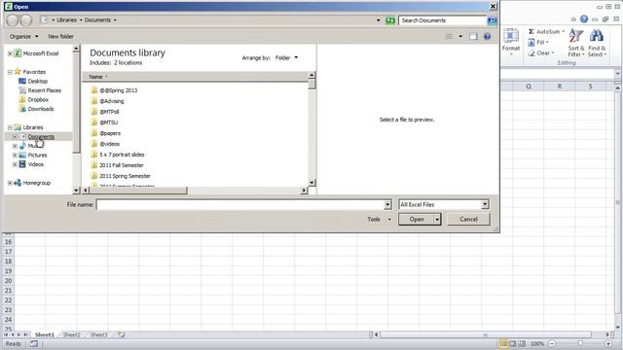The width and height of the screenshot is (623, 350).
Task: Switch to Sheet2 tab
Action: [x=72, y=334]
